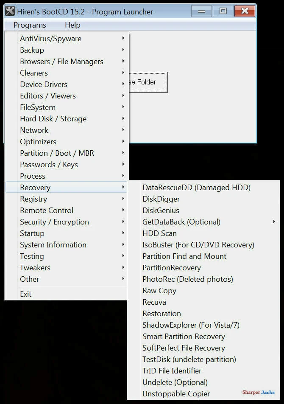Launch PhotoRec (Deleted photos)
This screenshot has width=284, height=404.
[203, 279]
